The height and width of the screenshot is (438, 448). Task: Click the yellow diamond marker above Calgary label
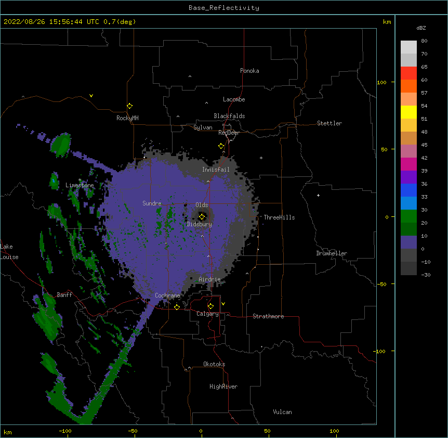coord(210,306)
